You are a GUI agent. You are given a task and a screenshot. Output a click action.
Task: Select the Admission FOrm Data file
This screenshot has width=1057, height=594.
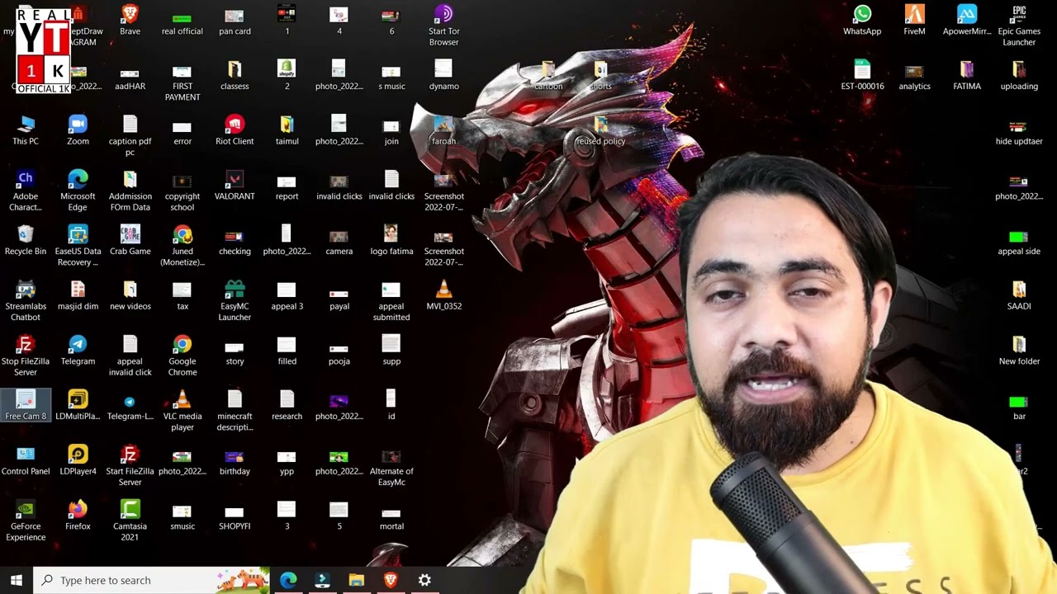click(x=130, y=191)
